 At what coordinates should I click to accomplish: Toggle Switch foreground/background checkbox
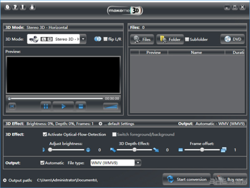click(114, 134)
